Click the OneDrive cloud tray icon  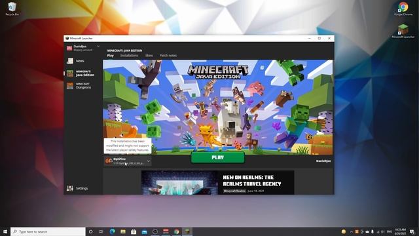367,231
